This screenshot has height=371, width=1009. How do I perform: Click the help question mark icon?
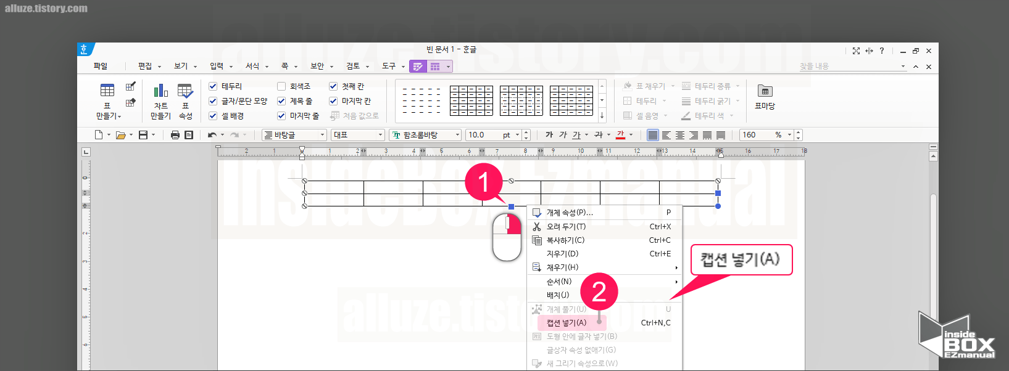[x=882, y=51]
